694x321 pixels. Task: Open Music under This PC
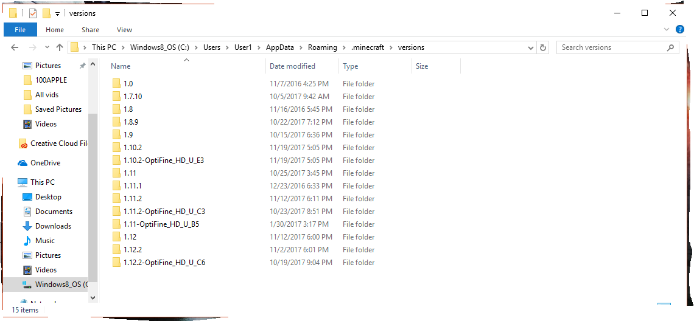pyautogui.click(x=44, y=241)
